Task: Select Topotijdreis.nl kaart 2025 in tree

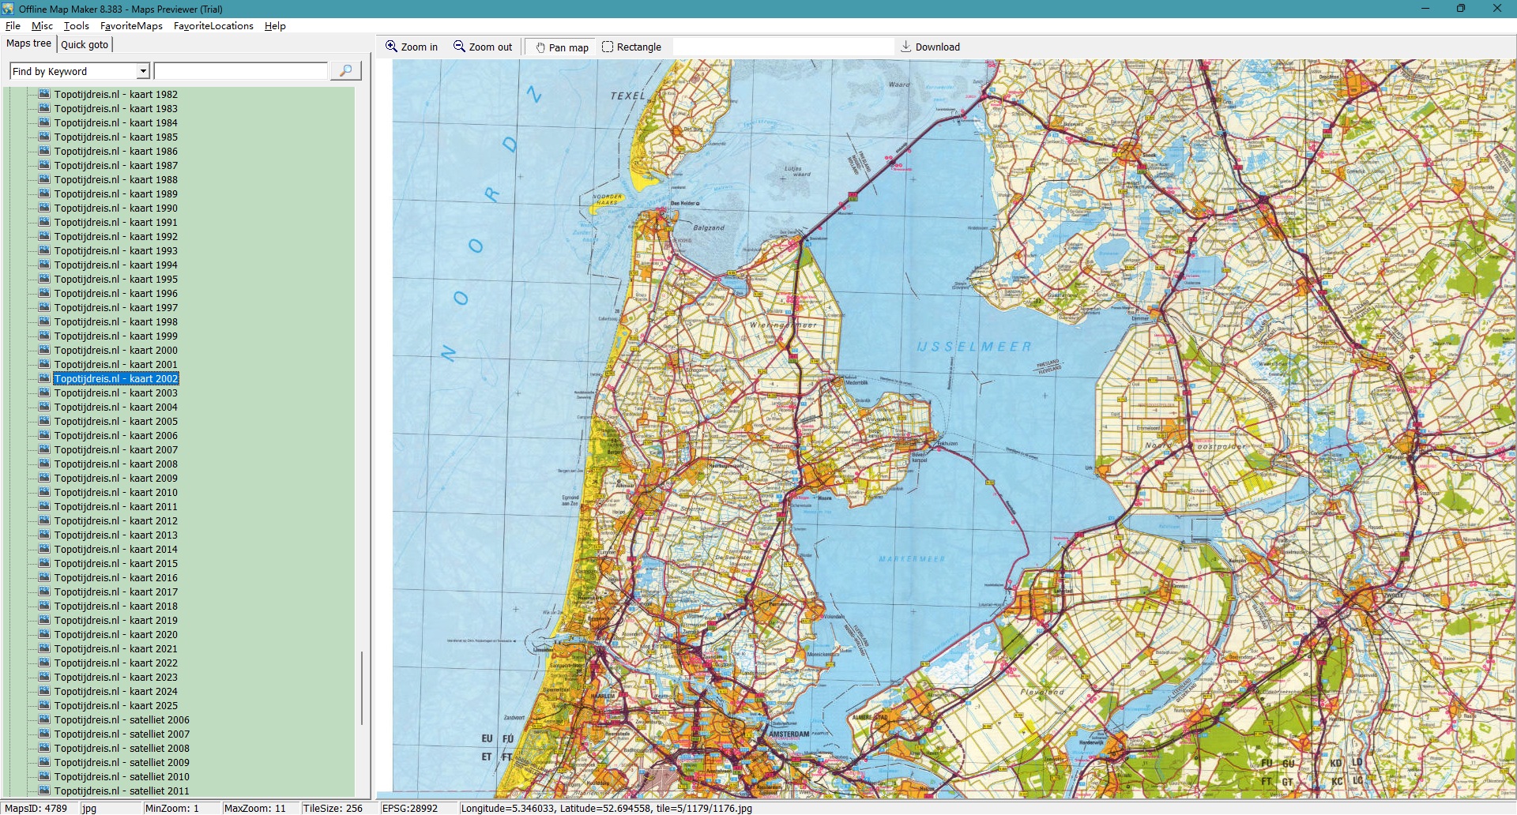Action: 115,705
